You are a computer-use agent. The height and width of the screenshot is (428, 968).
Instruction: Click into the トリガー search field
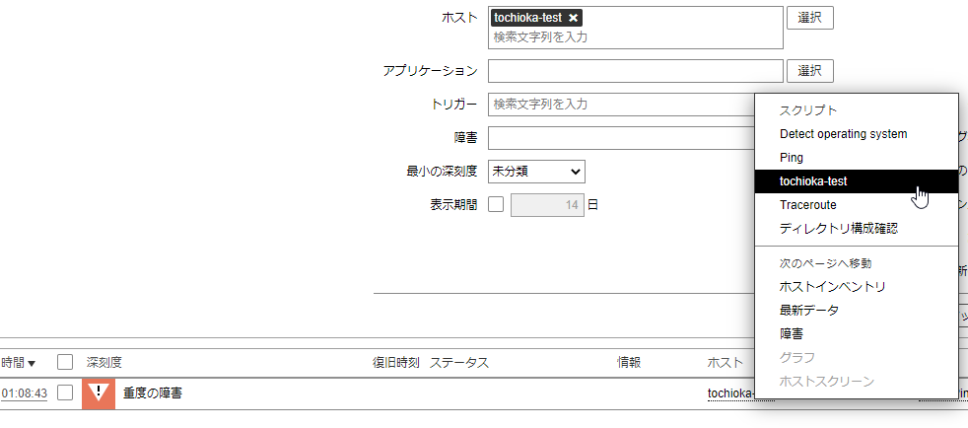coord(621,105)
